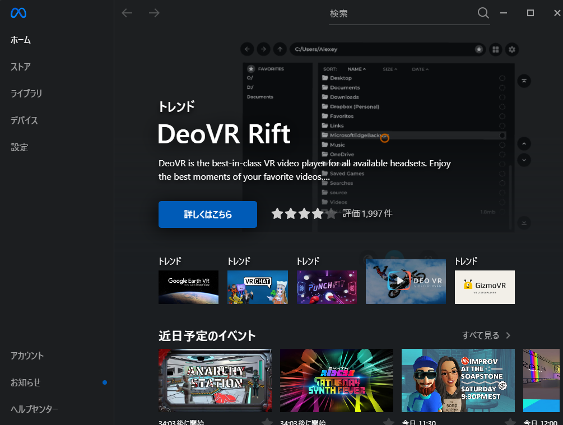Open the 設定 section
The width and height of the screenshot is (563, 425).
20,147
